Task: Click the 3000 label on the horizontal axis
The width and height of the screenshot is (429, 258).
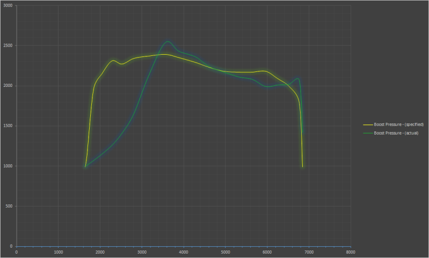Action: tap(142, 252)
